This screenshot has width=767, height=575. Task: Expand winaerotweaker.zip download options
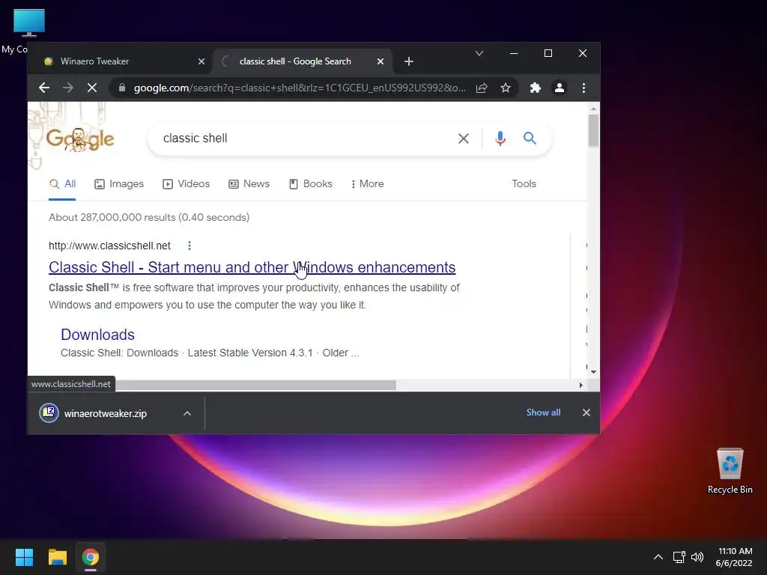tap(187, 413)
